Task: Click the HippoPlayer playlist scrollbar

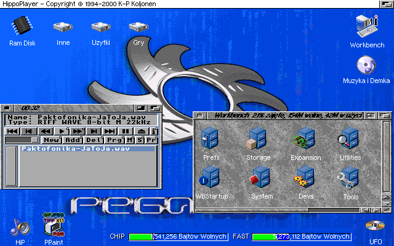Action: [x=11, y=166]
